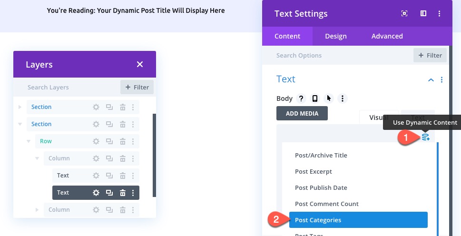Image resolution: width=461 pixels, height=236 pixels.
Task: Click Filter button in Layers panel
Action: pyautogui.click(x=137, y=87)
